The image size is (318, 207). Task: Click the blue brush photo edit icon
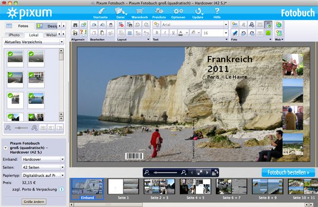click(x=235, y=33)
